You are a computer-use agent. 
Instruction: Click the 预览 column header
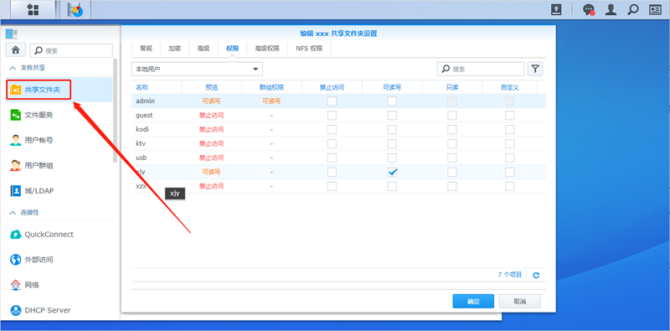(x=212, y=87)
